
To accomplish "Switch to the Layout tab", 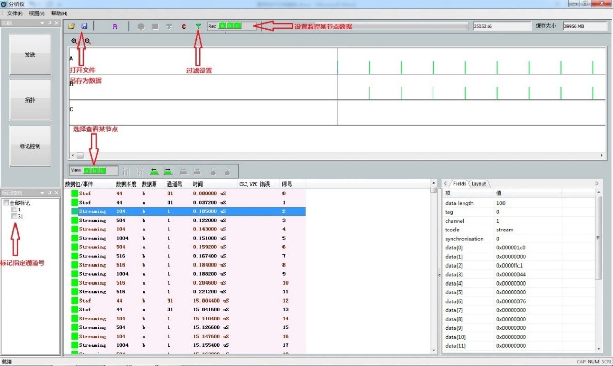I will click(x=479, y=184).
